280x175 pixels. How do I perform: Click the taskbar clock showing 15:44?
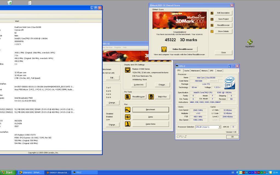click(x=275, y=173)
